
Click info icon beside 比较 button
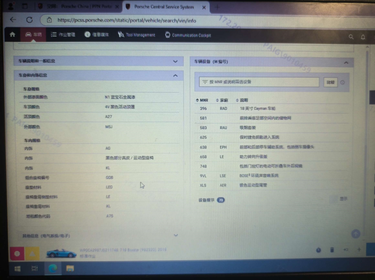342,83
